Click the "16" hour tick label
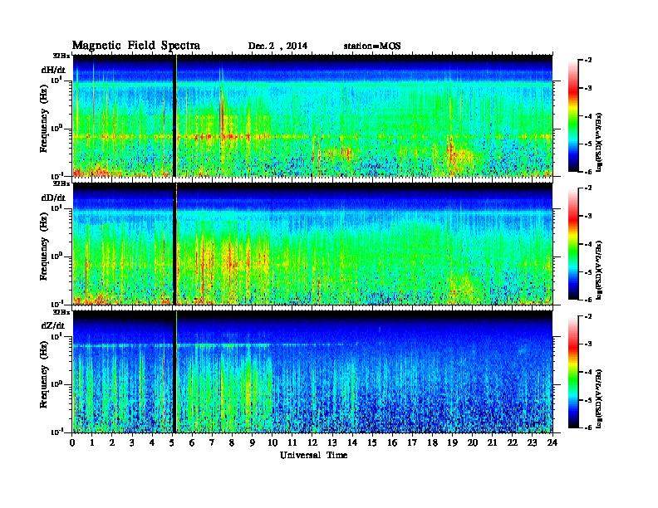The width and height of the screenshot is (658, 508). click(392, 442)
